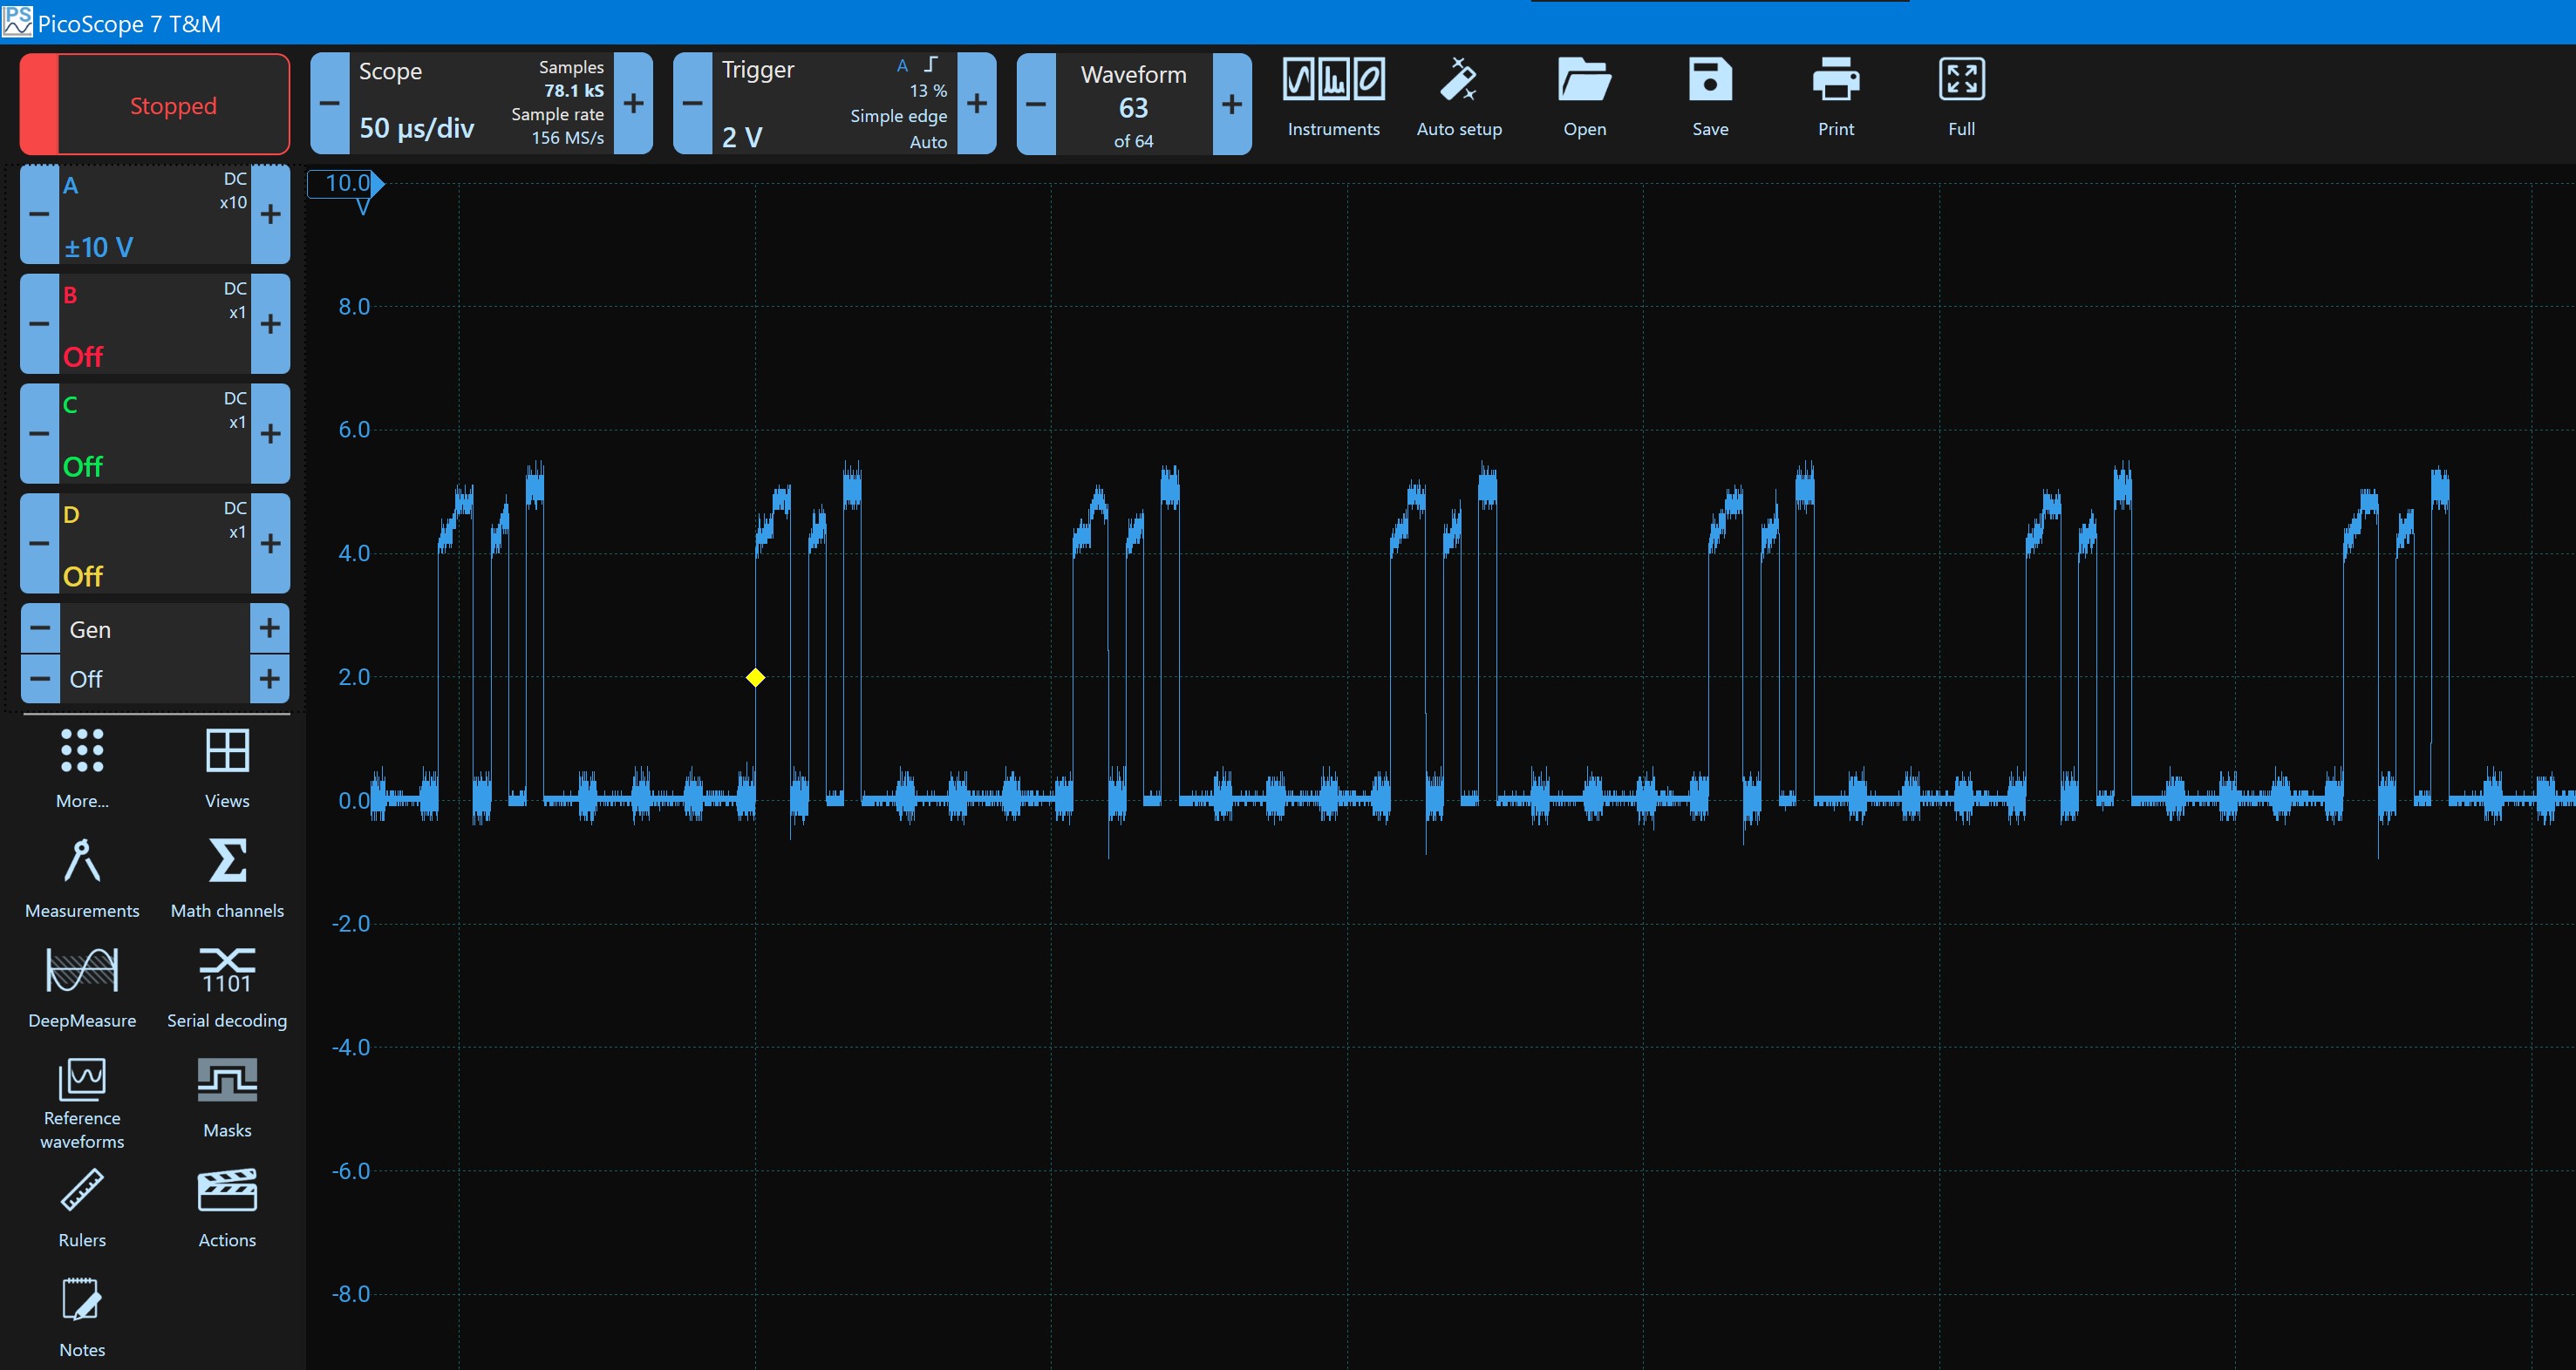Viewport: 2576px width, 1370px height.
Task: Increase channel B range with plus
Action: [x=271, y=325]
